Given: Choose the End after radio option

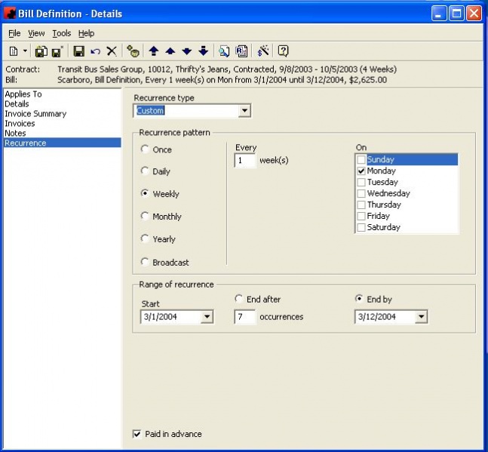Looking at the screenshot, I should tap(239, 300).
